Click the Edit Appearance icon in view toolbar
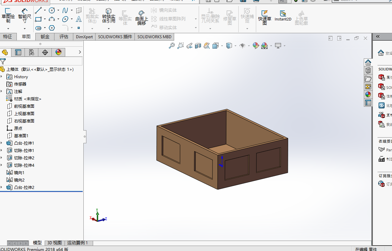Screen dimensions: 392x251 pos(256,46)
